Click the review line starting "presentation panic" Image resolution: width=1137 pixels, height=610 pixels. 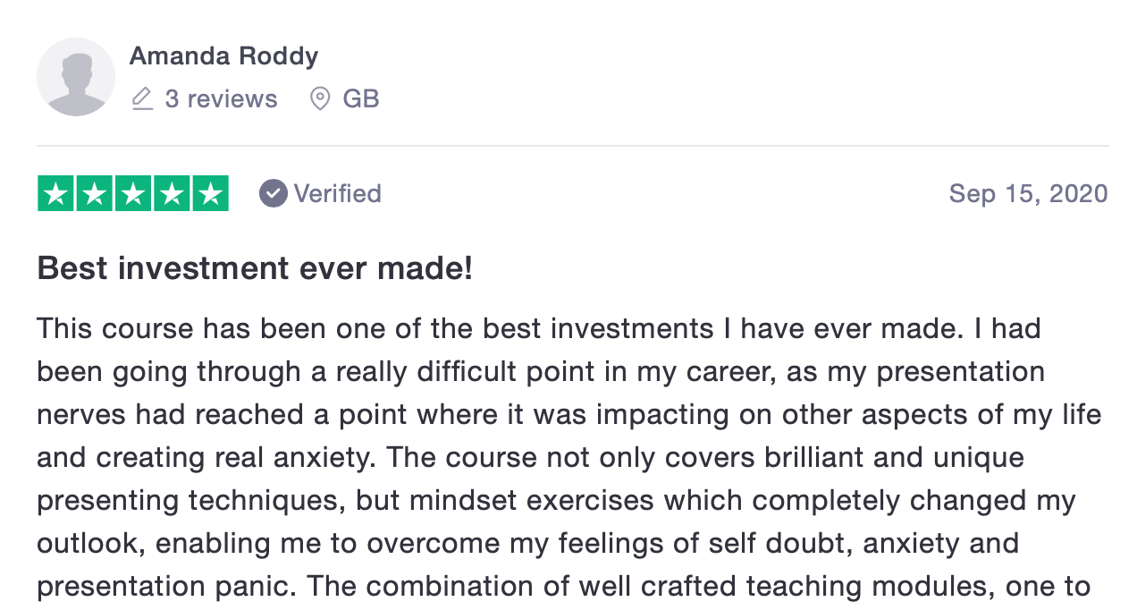pyautogui.click(x=563, y=586)
